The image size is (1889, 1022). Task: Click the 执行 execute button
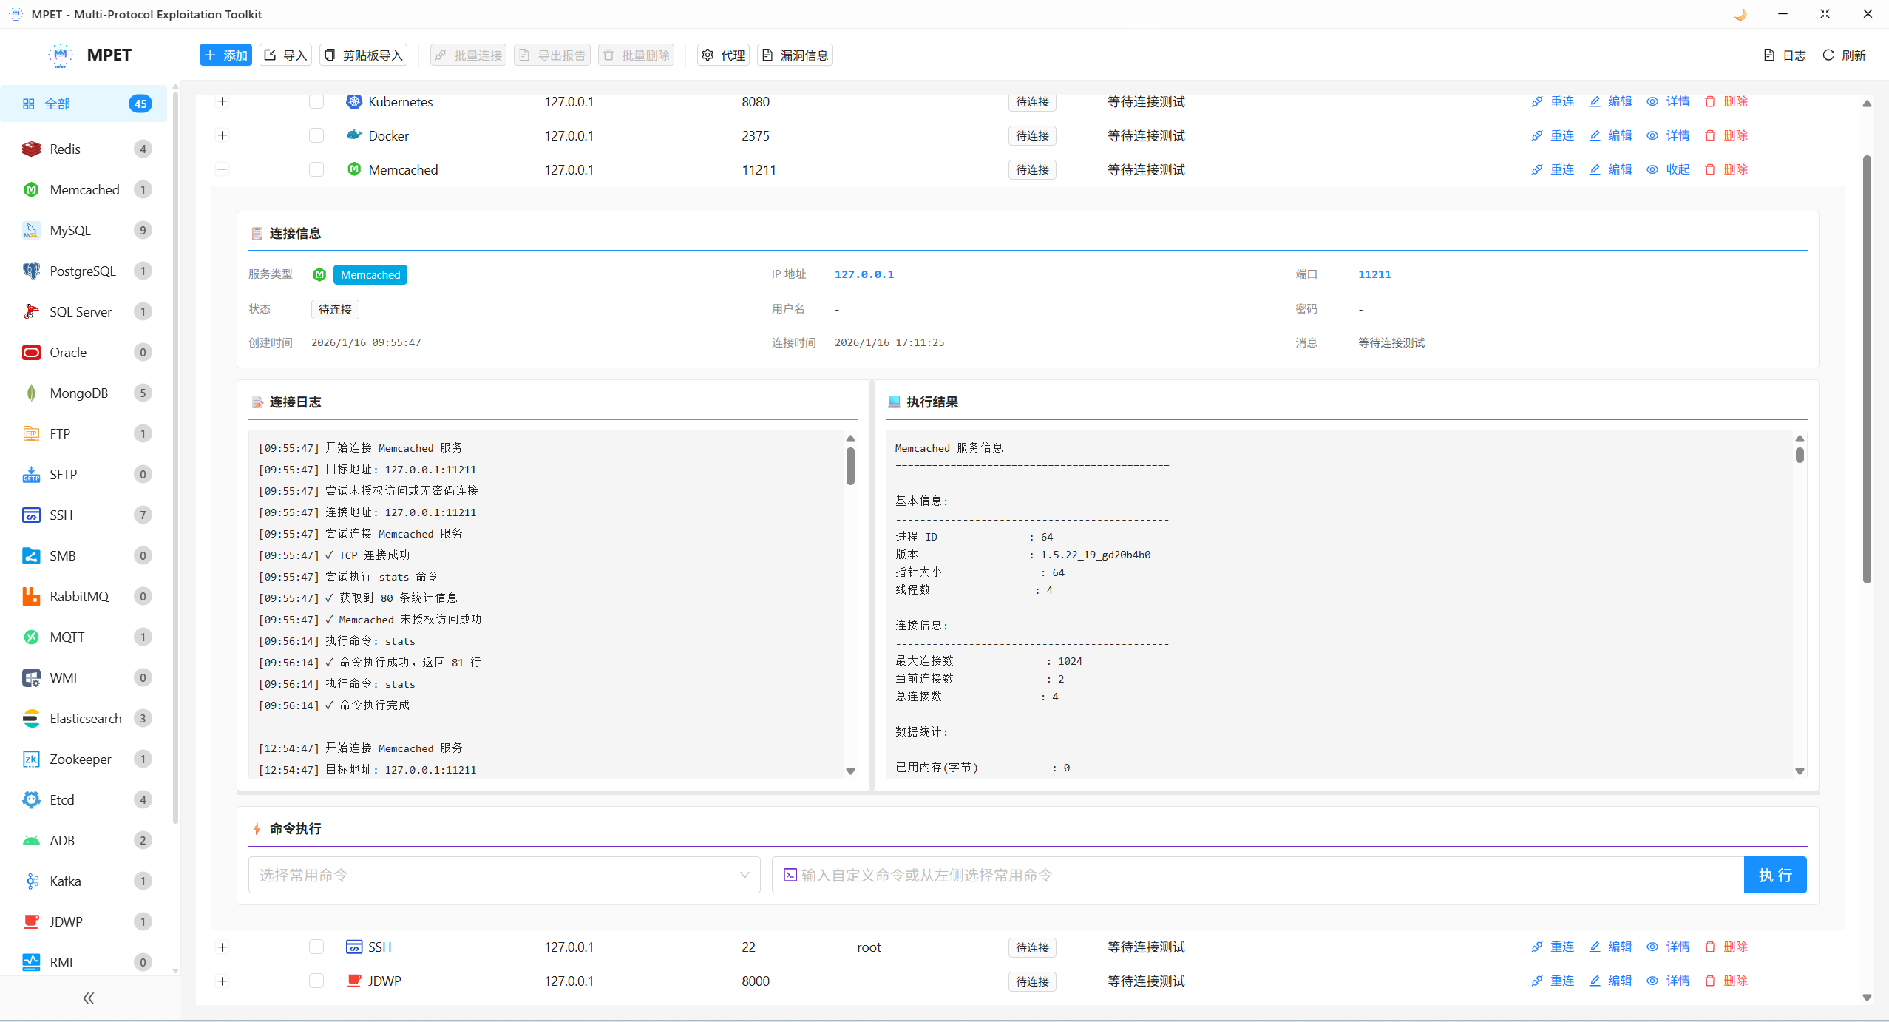(x=1774, y=875)
